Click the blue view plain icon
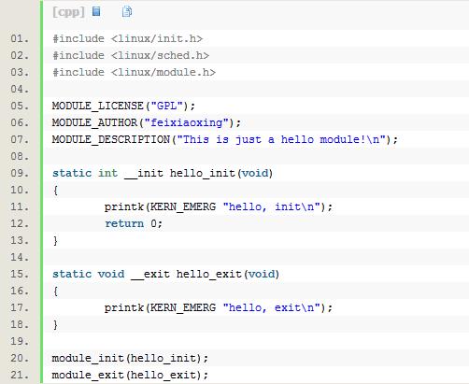 tap(96, 11)
